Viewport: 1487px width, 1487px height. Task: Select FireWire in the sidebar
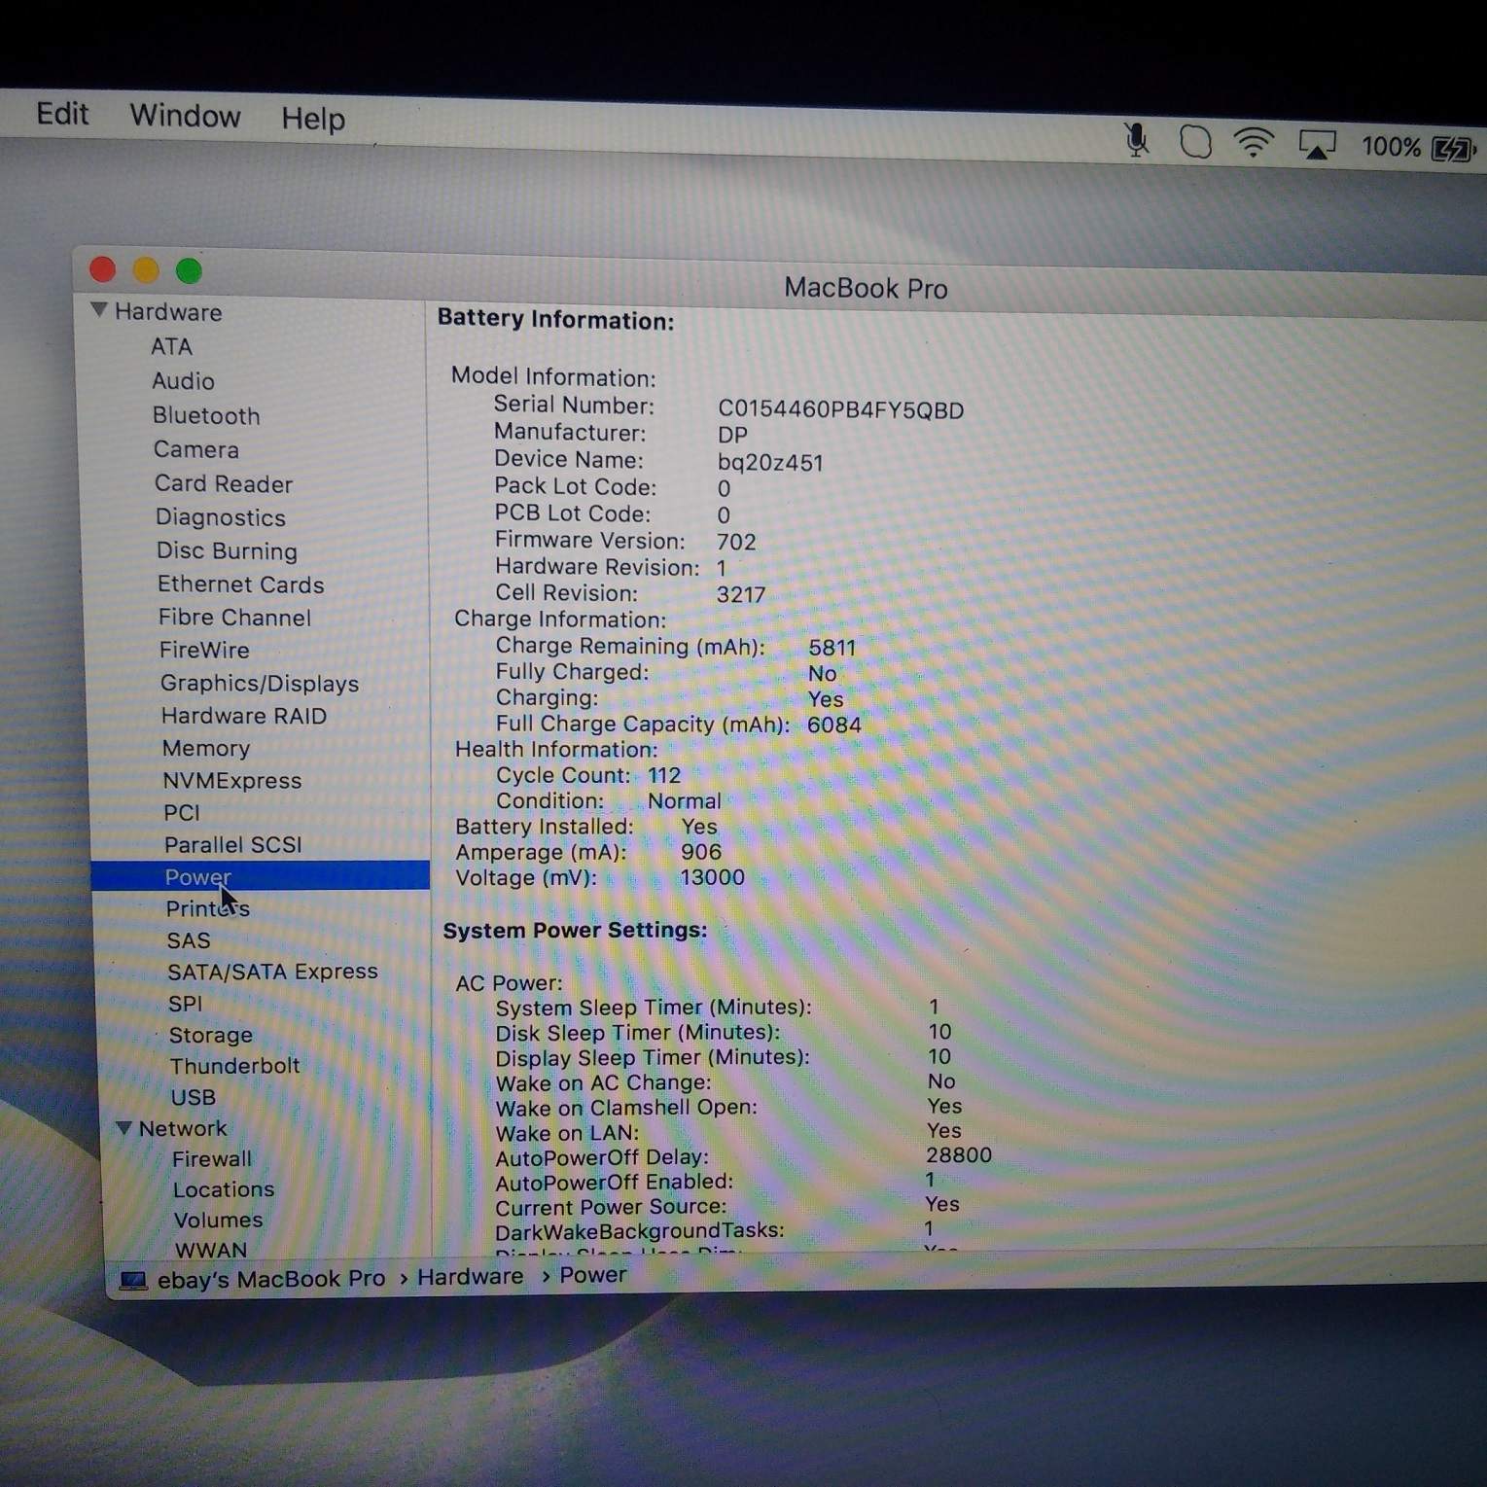point(204,650)
